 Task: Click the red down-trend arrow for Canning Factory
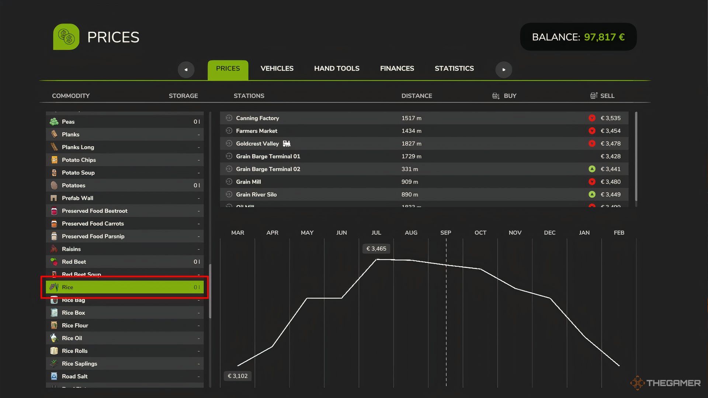pyautogui.click(x=592, y=118)
